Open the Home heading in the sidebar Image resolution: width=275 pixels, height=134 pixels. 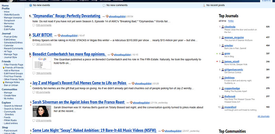(5, 5)
